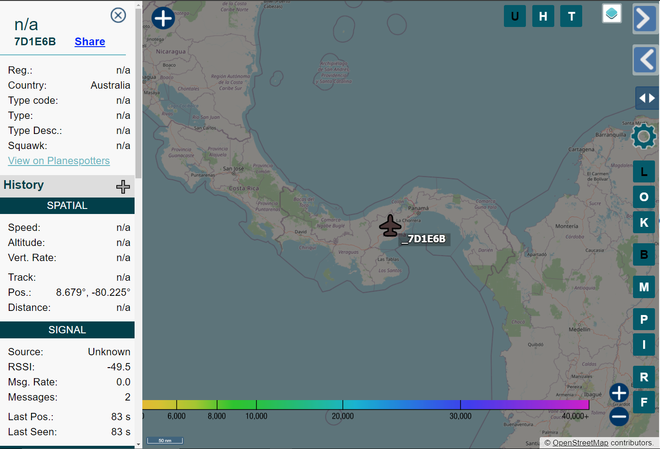Toggle the T button on the map
The width and height of the screenshot is (660, 449).
tap(571, 16)
